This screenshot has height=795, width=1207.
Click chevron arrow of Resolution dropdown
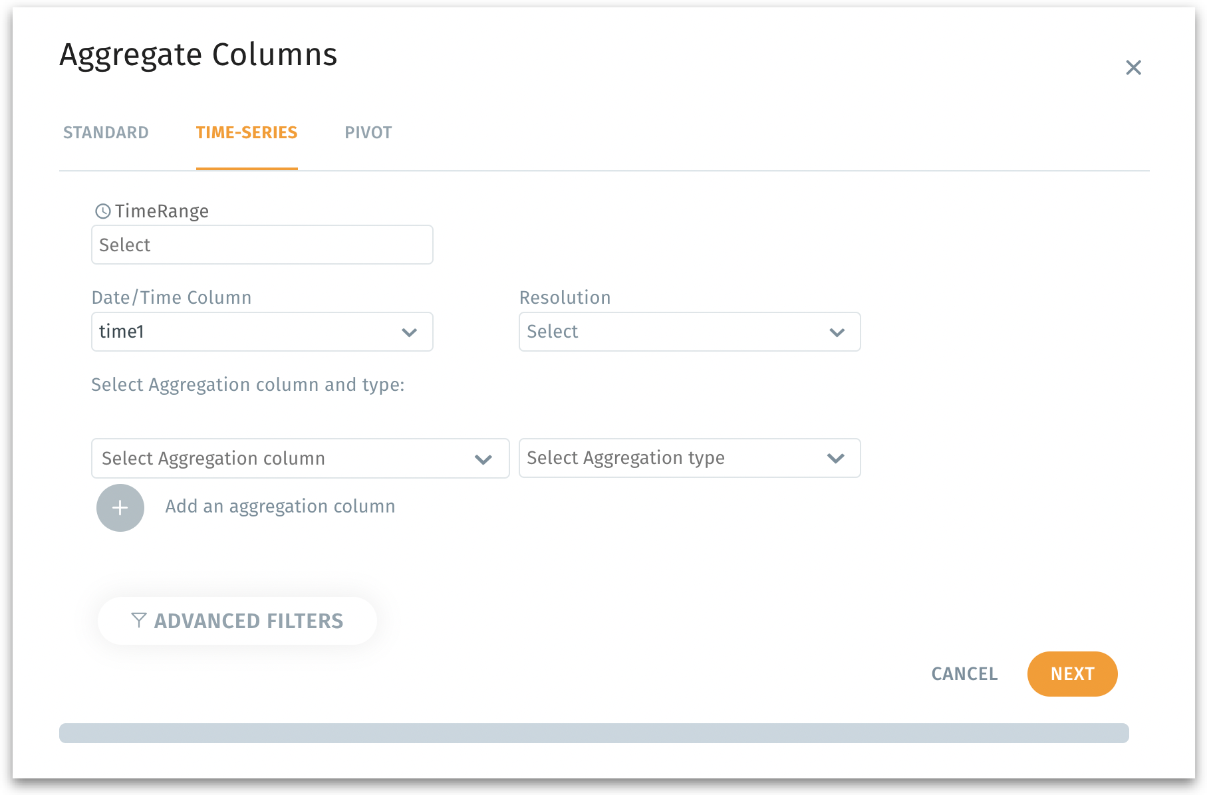tap(837, 332)
